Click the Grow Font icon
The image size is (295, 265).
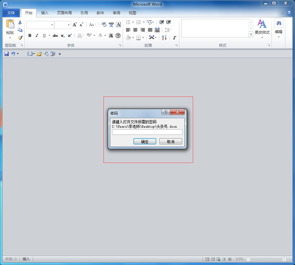tap(75, 24)
